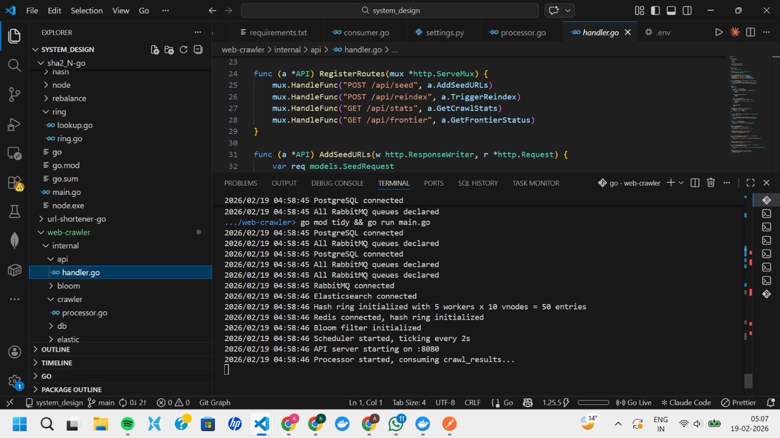Open the Testing flask view
The height and width of the screenshot is (438, 780).
tap(14, 211)
